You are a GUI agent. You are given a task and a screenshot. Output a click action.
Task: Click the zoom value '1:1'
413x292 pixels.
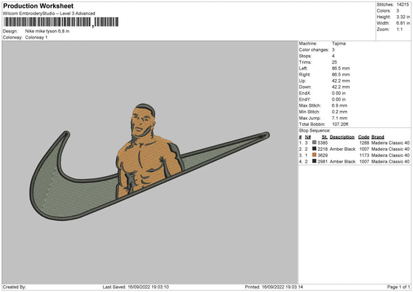click(399, 30)
